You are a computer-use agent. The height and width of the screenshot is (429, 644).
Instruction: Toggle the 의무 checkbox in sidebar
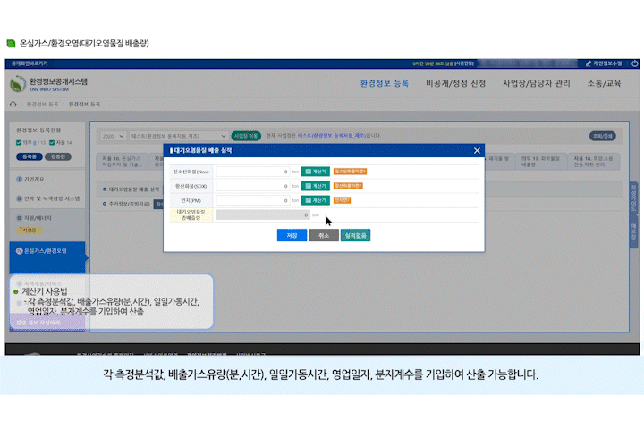19,143
